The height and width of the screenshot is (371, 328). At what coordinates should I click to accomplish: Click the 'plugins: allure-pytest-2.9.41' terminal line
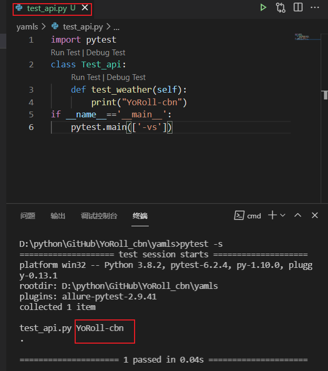88,296
